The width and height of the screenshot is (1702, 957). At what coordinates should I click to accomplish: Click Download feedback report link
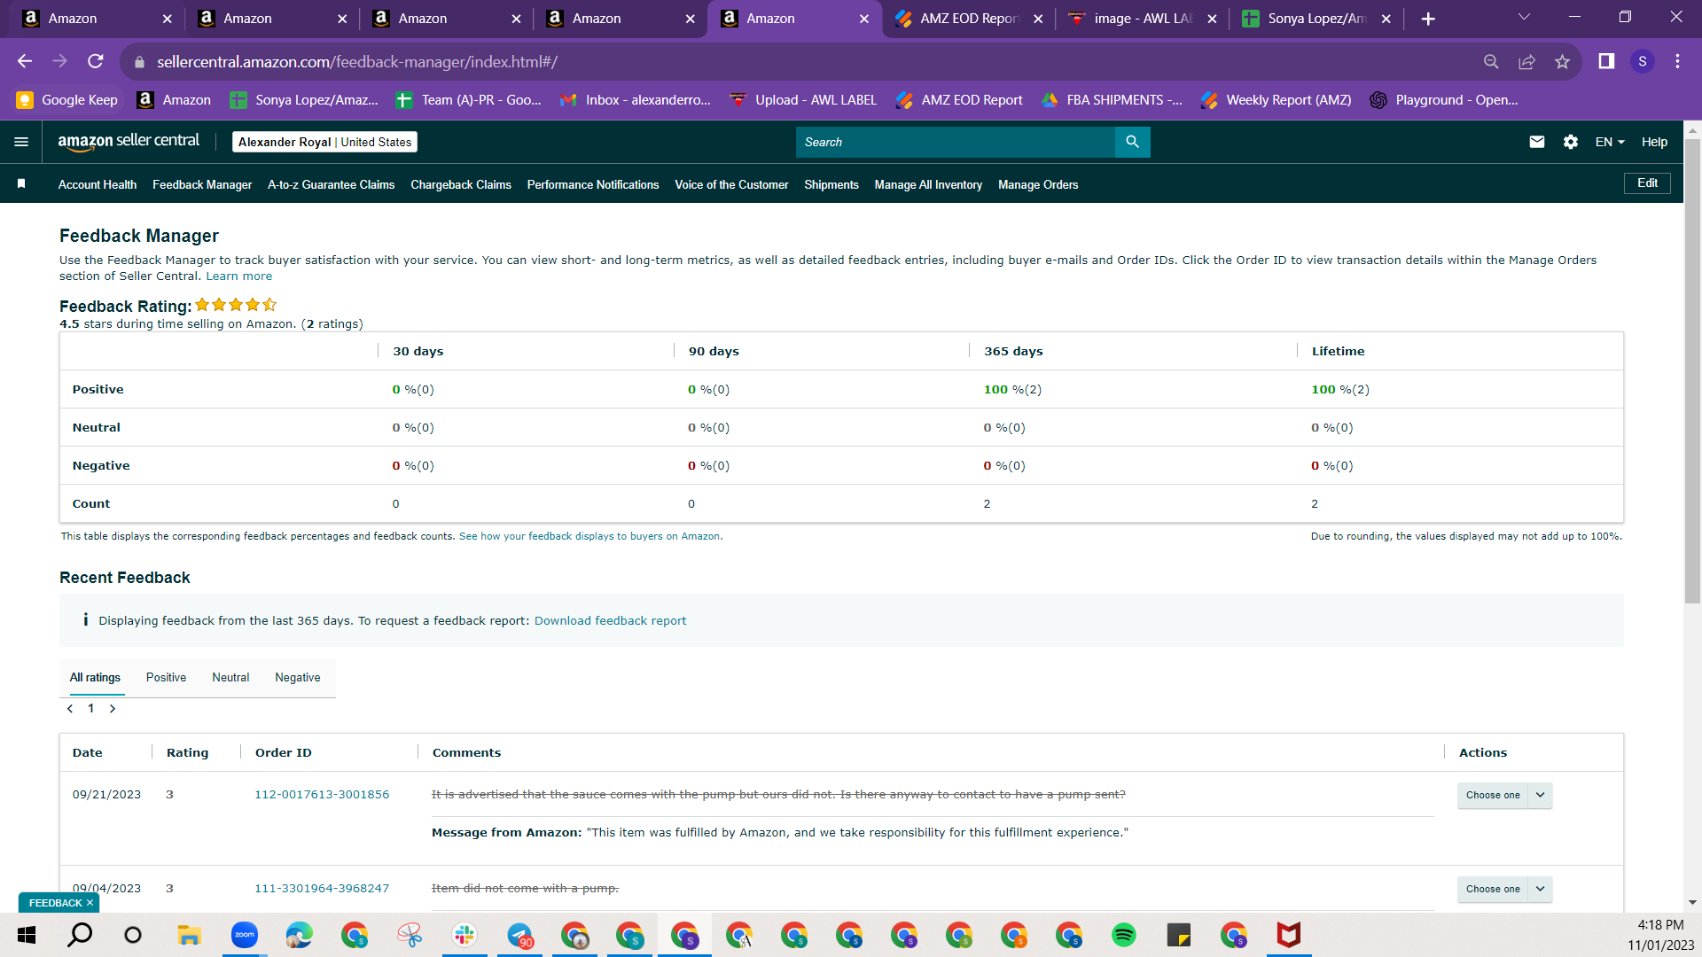click(x=610, y=621)
